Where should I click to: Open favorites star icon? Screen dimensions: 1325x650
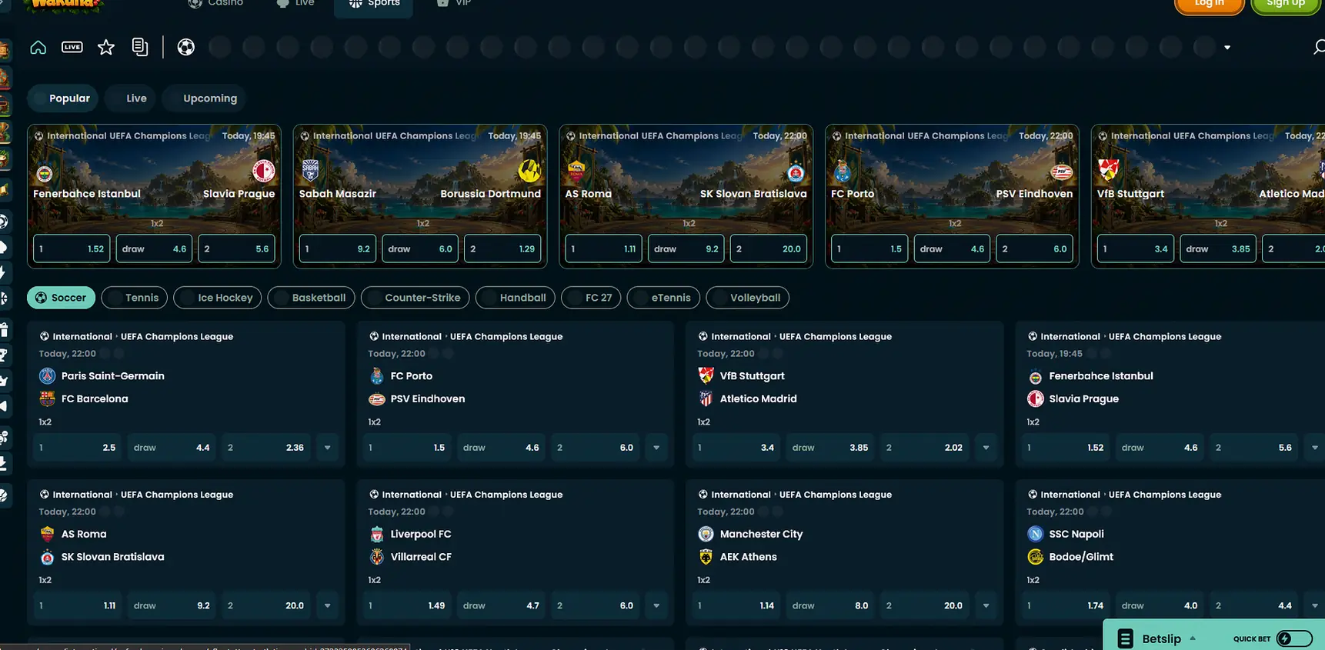click(x=106, y=48)
